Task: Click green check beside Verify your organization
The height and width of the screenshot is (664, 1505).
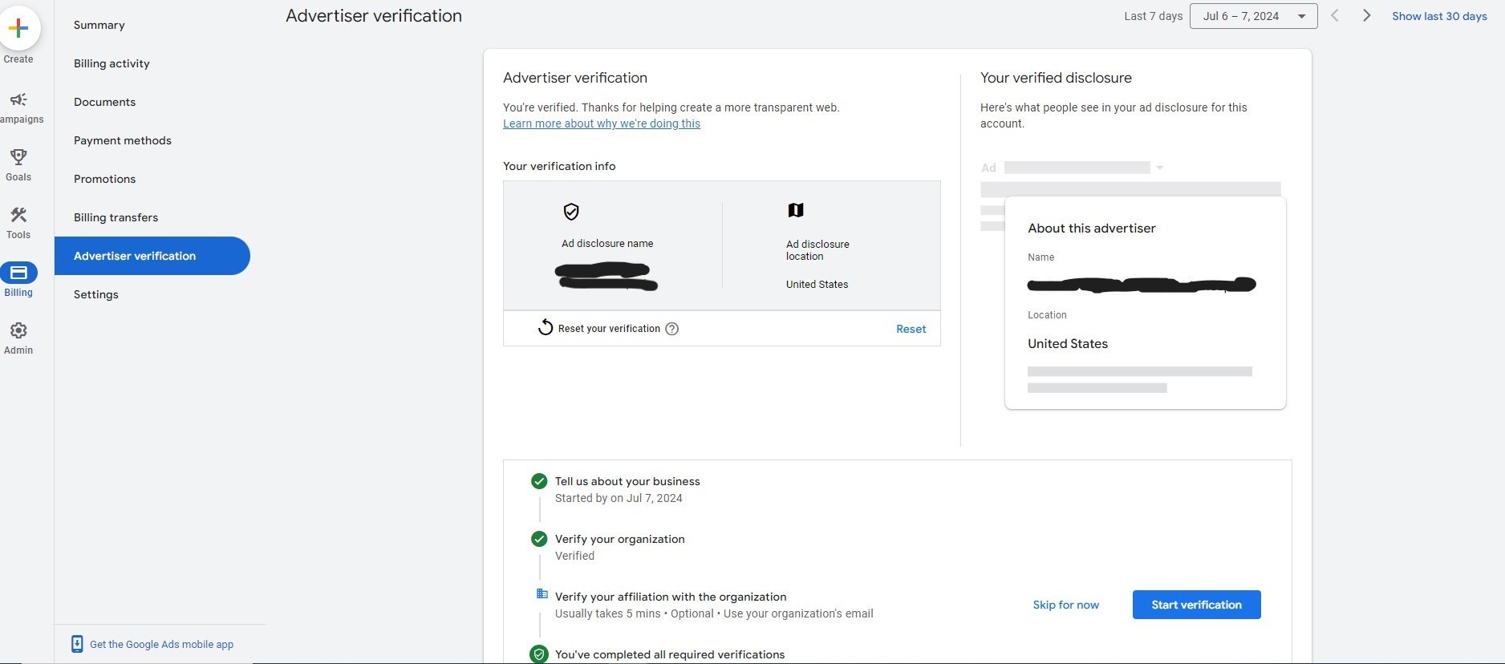Action: click(539, 539)
